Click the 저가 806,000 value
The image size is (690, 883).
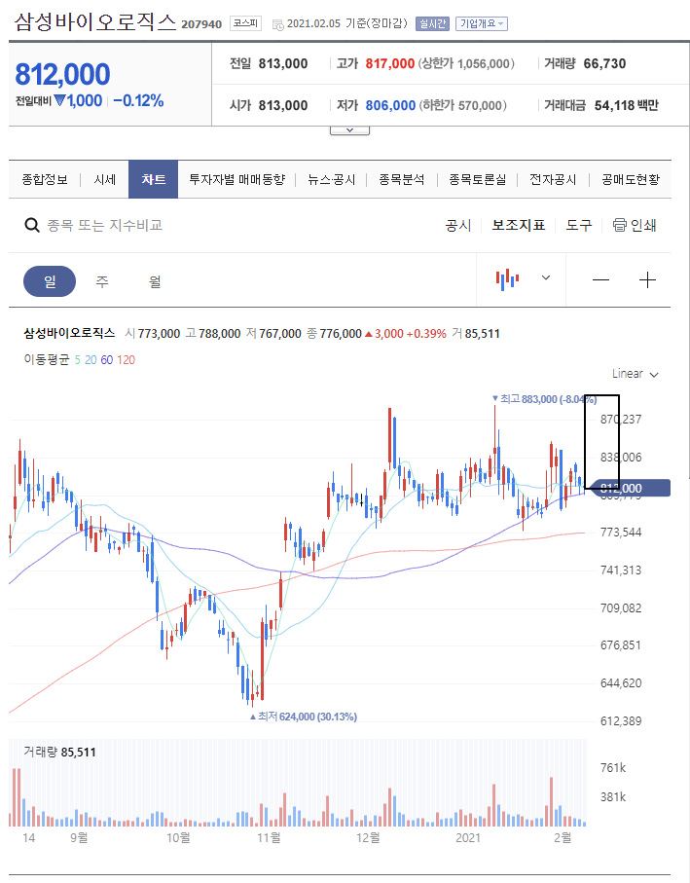pyautogui.click(x=390, y=105)
